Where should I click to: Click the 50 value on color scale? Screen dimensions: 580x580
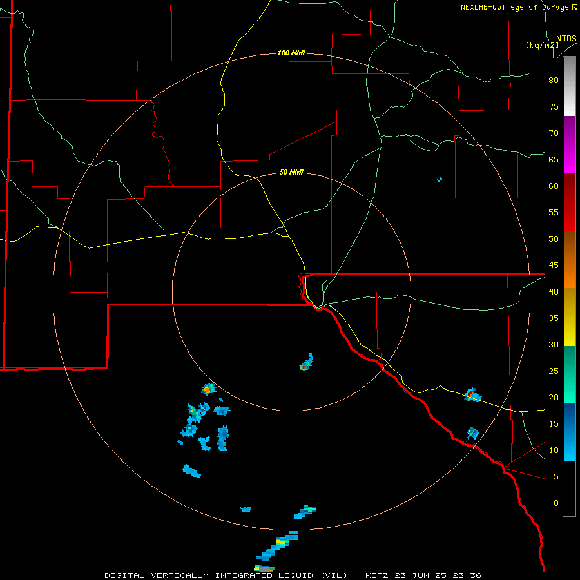click(554, 239)
